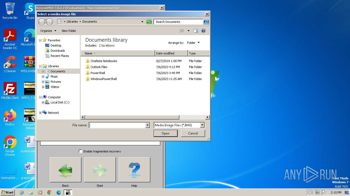Click the Forward navigation arrow in file dialog

click(49, 22)
